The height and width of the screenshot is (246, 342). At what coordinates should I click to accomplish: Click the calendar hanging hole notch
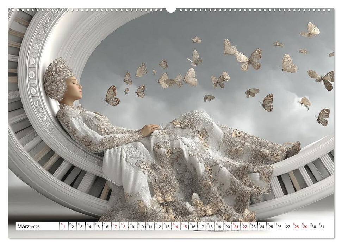pyautogui.click(x=171, y=10)
